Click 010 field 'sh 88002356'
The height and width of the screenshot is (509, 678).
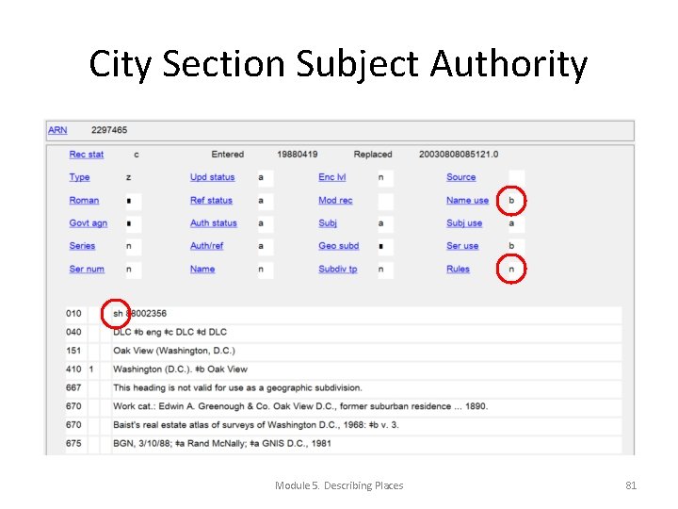tap(366, 314)
